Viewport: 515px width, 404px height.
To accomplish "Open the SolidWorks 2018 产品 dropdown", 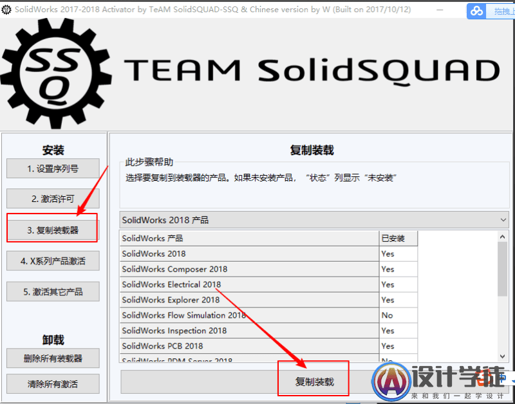I will click(314, 220).
